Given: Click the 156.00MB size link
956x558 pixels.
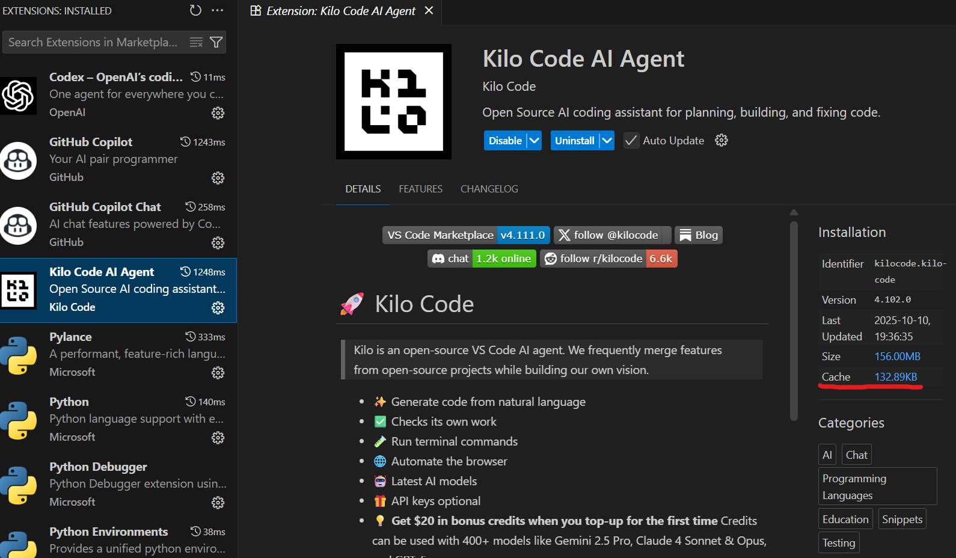Looking at the screenshot, I should pos(897,357).
